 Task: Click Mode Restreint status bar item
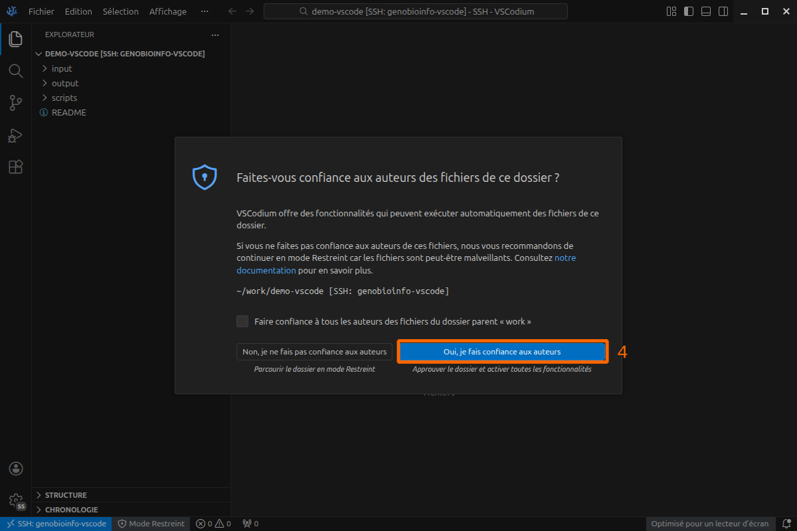point(151,524)
